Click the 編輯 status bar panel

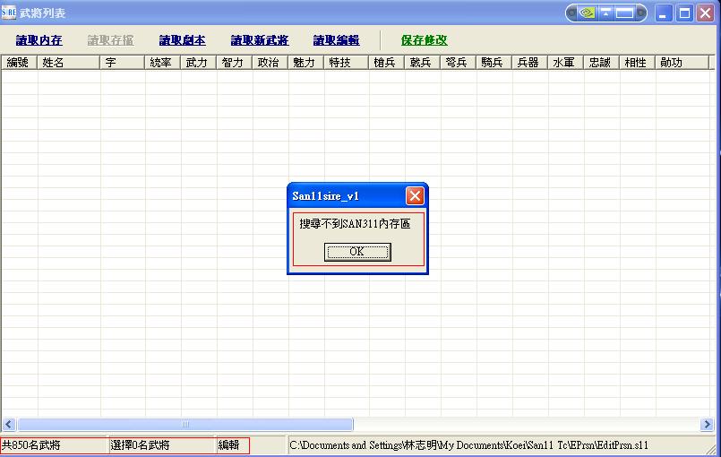233,445
